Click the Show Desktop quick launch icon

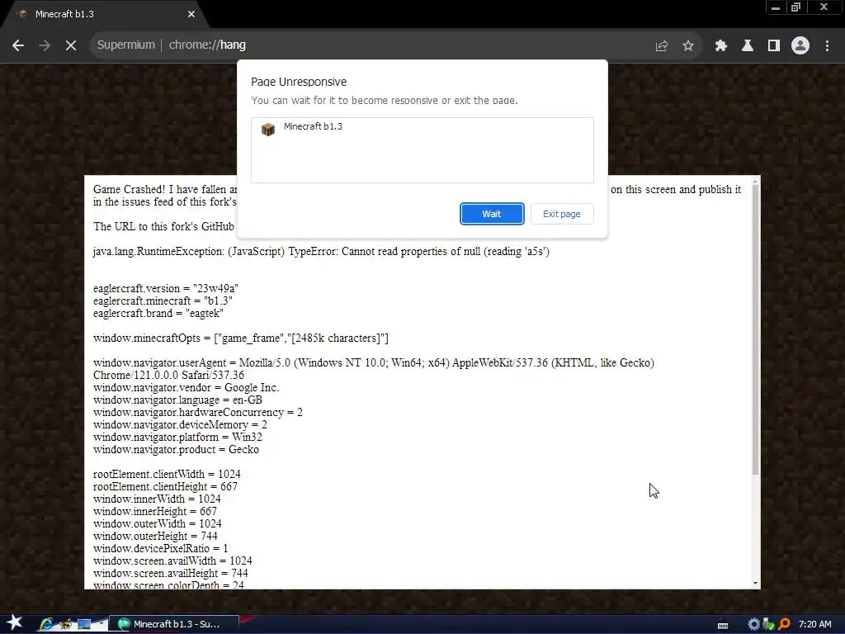pyautogui.click(x=85, y=624)
